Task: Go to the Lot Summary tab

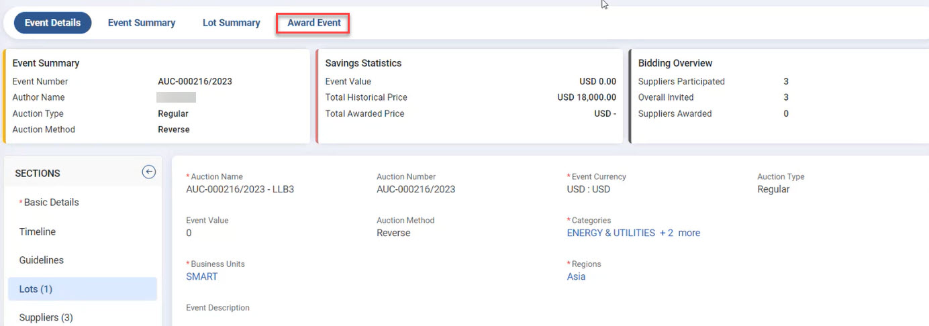Action: tap(231, 23)
